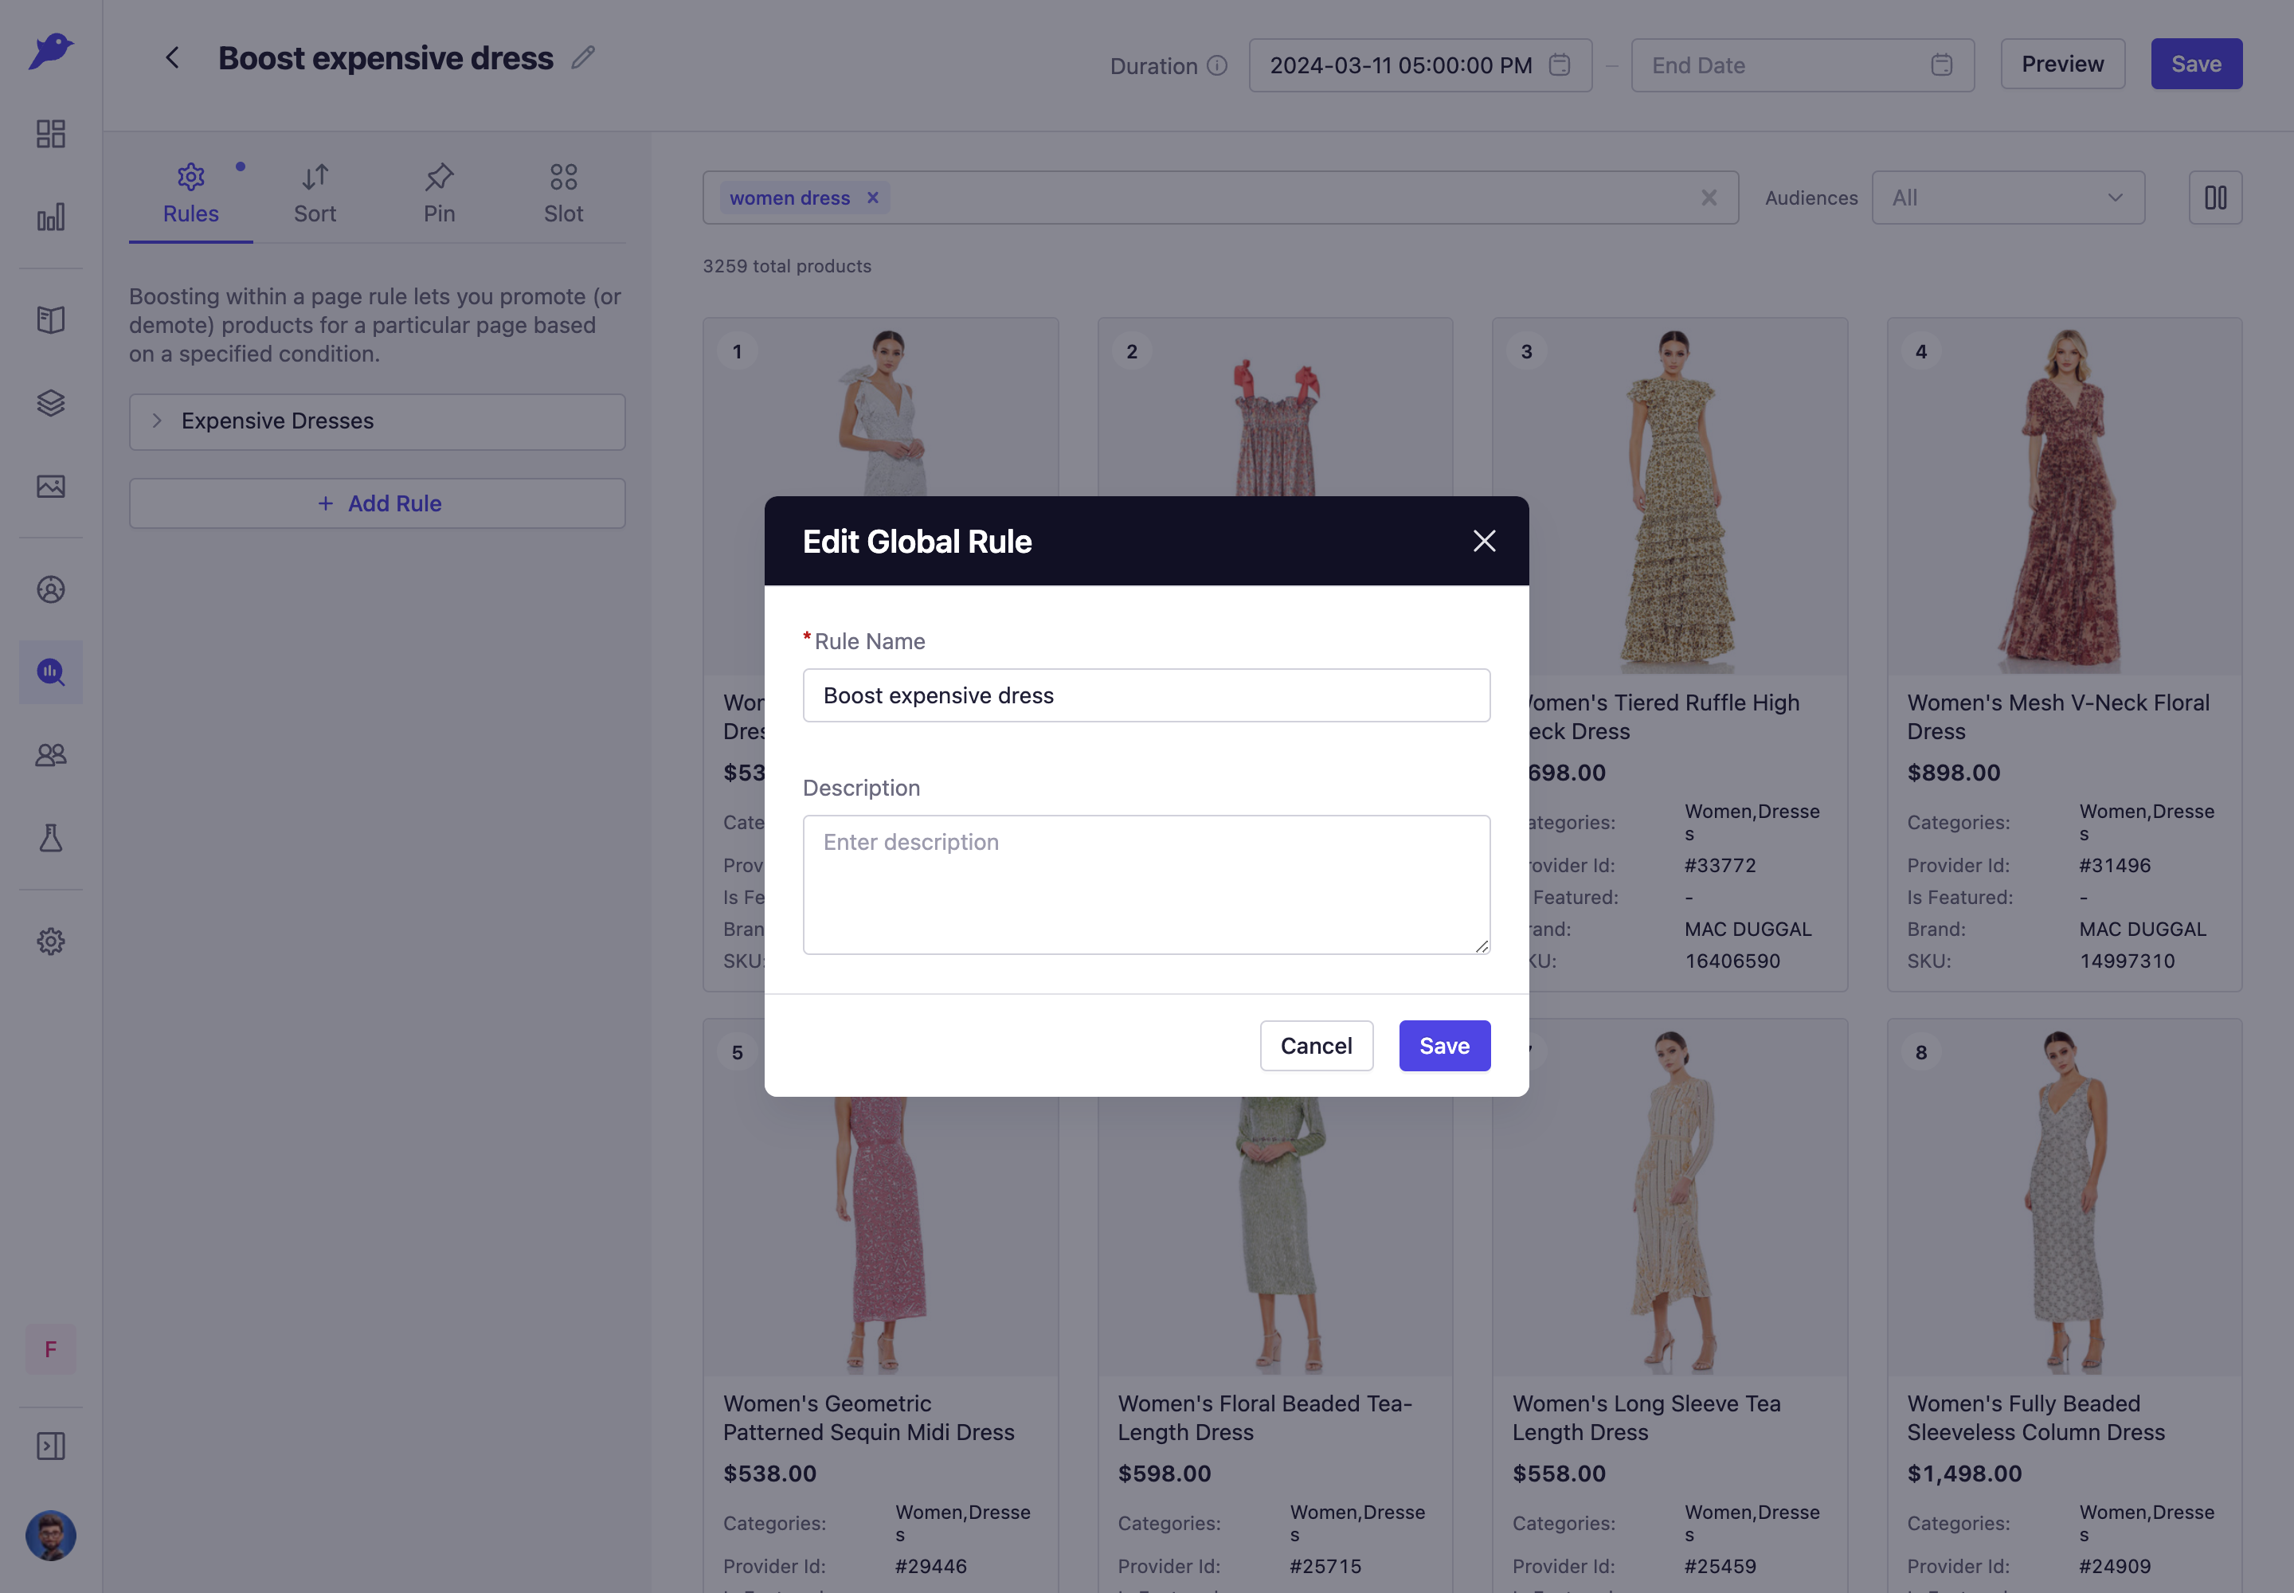Image resolution: width=2294 pixels, height=1593 pixels.
Task: Open the image gallery icon in sidebar
Action: coord(51,486)
